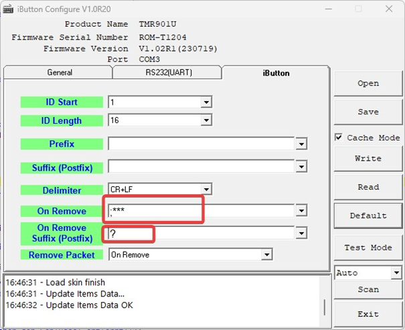
Task: Toggle the Cache Mode checkbox
Action: click(339, 137)
